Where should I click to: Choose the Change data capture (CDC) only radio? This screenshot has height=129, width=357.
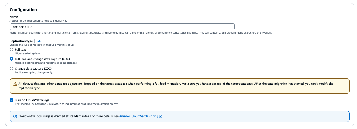click(x=11, y=69)
